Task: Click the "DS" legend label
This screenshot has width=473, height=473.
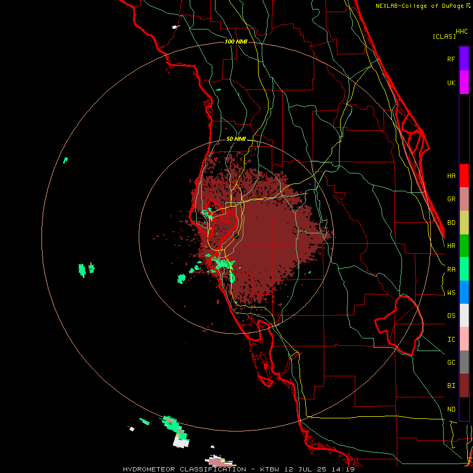Action: coord(451,316)
